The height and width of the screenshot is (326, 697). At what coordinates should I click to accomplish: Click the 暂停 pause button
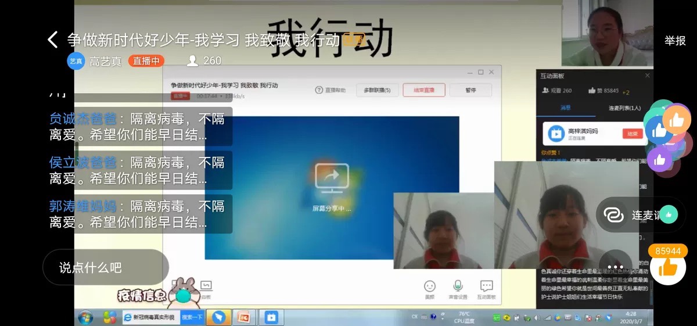click(470, 90)
